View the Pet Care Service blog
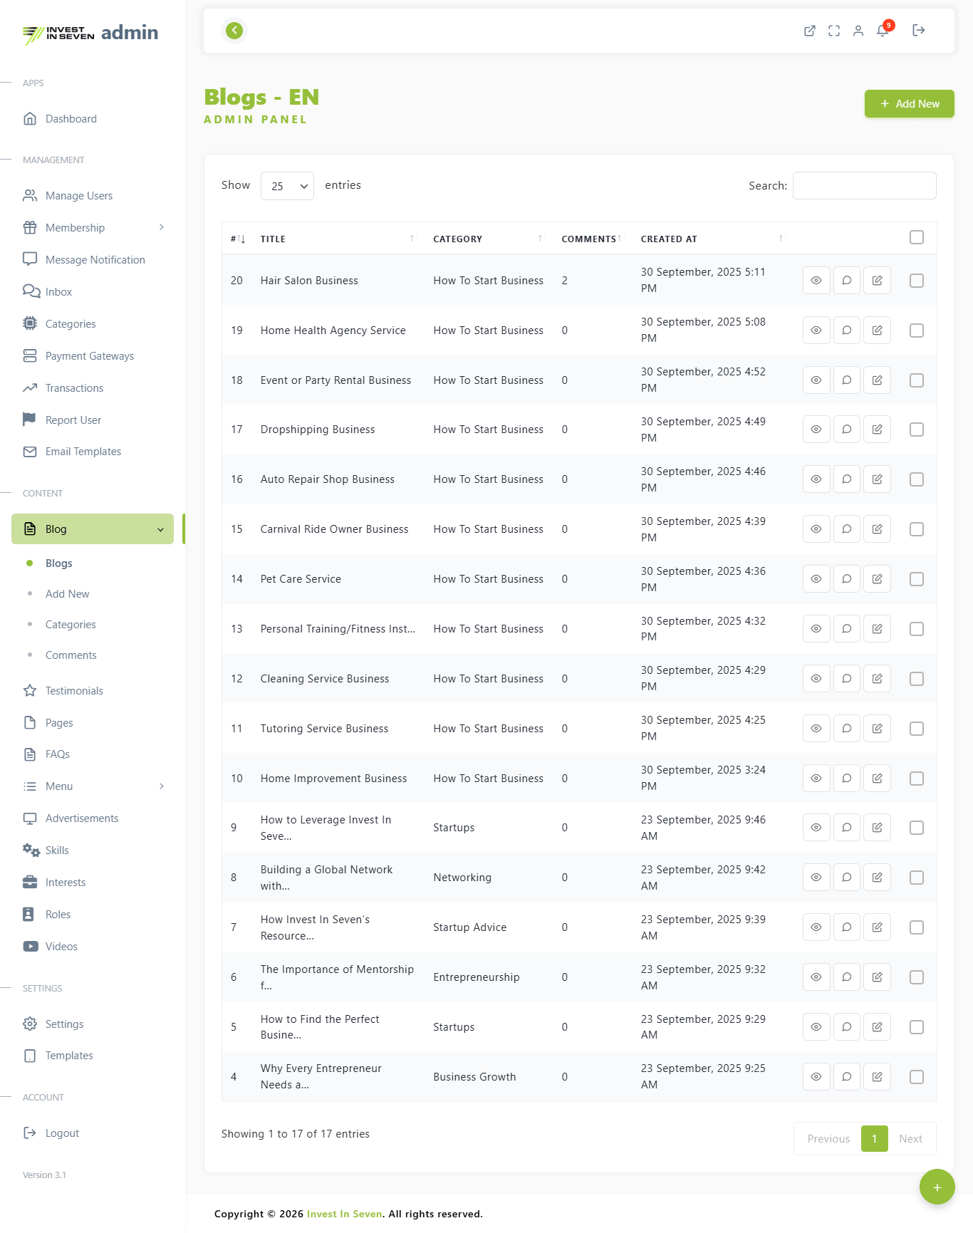 pyautogui.click(x=816, y=579)
